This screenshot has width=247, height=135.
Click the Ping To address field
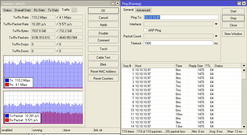click(180, 17)
